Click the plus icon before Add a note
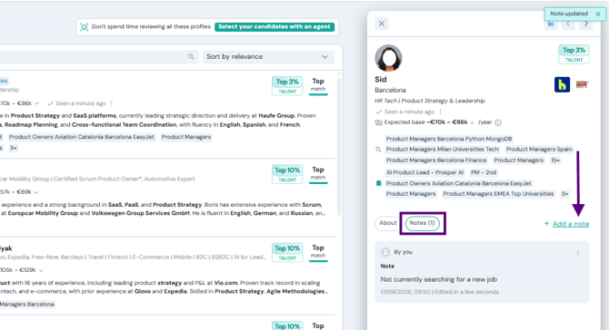 [x=546, y=224]
